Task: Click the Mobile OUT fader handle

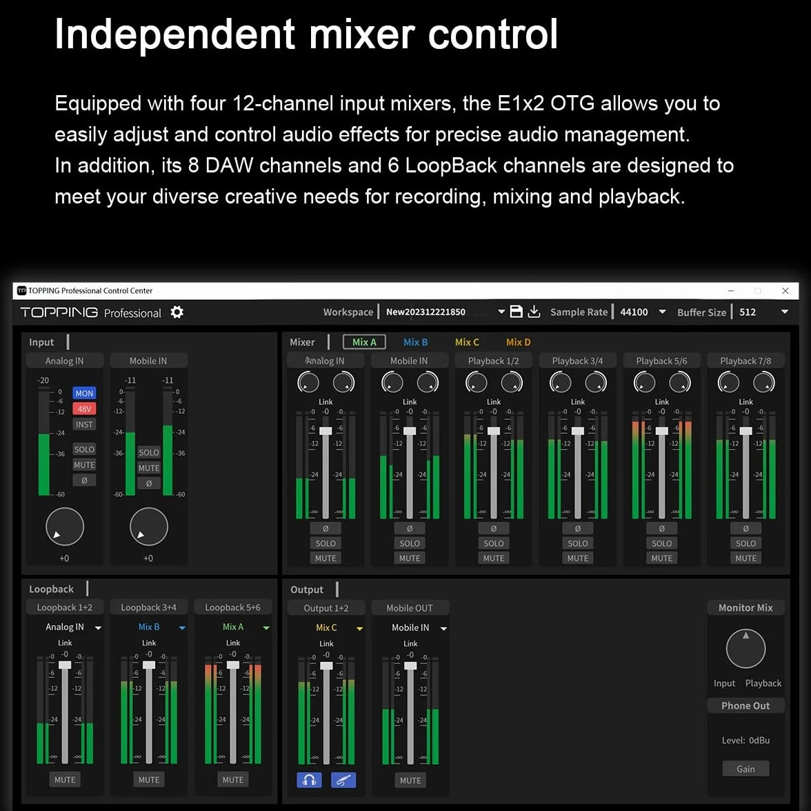Action: pos(410,665)
